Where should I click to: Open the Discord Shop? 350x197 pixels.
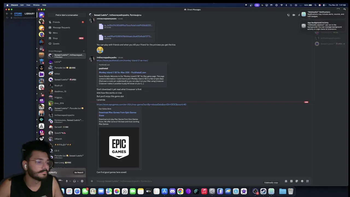pos(66,38)
